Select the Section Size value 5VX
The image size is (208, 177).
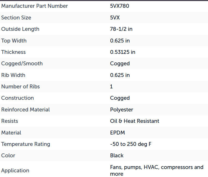[115, 18]
